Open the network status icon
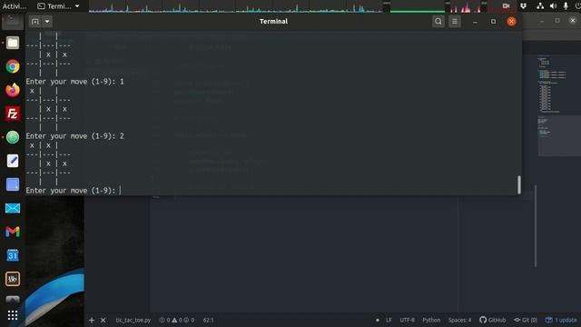581x327 pixels. (540, 6)
